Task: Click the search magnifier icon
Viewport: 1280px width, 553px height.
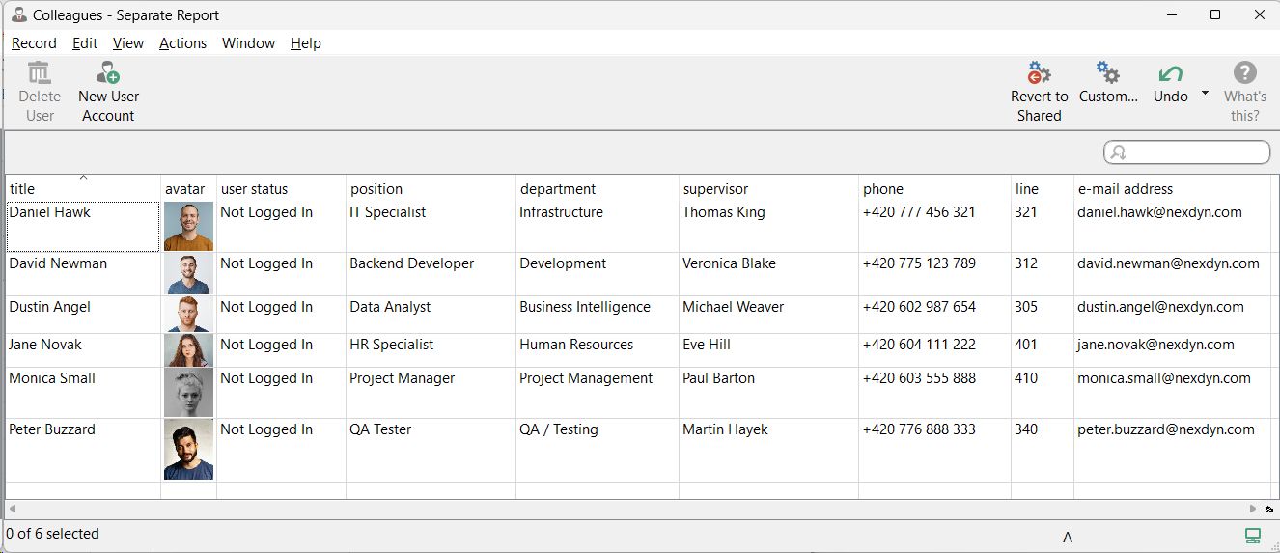Action: tap(1119, 152)
